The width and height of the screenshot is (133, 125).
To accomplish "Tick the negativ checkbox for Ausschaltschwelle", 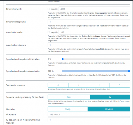I will [x=49, y=32].
